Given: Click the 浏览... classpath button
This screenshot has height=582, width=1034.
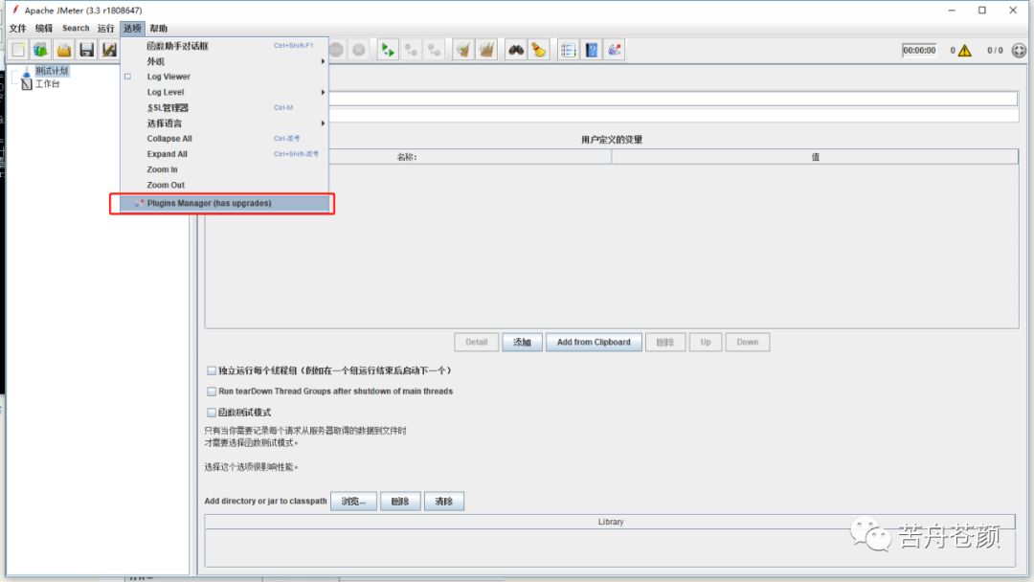Looking at the screenshot, I should (x=353, y=502).
